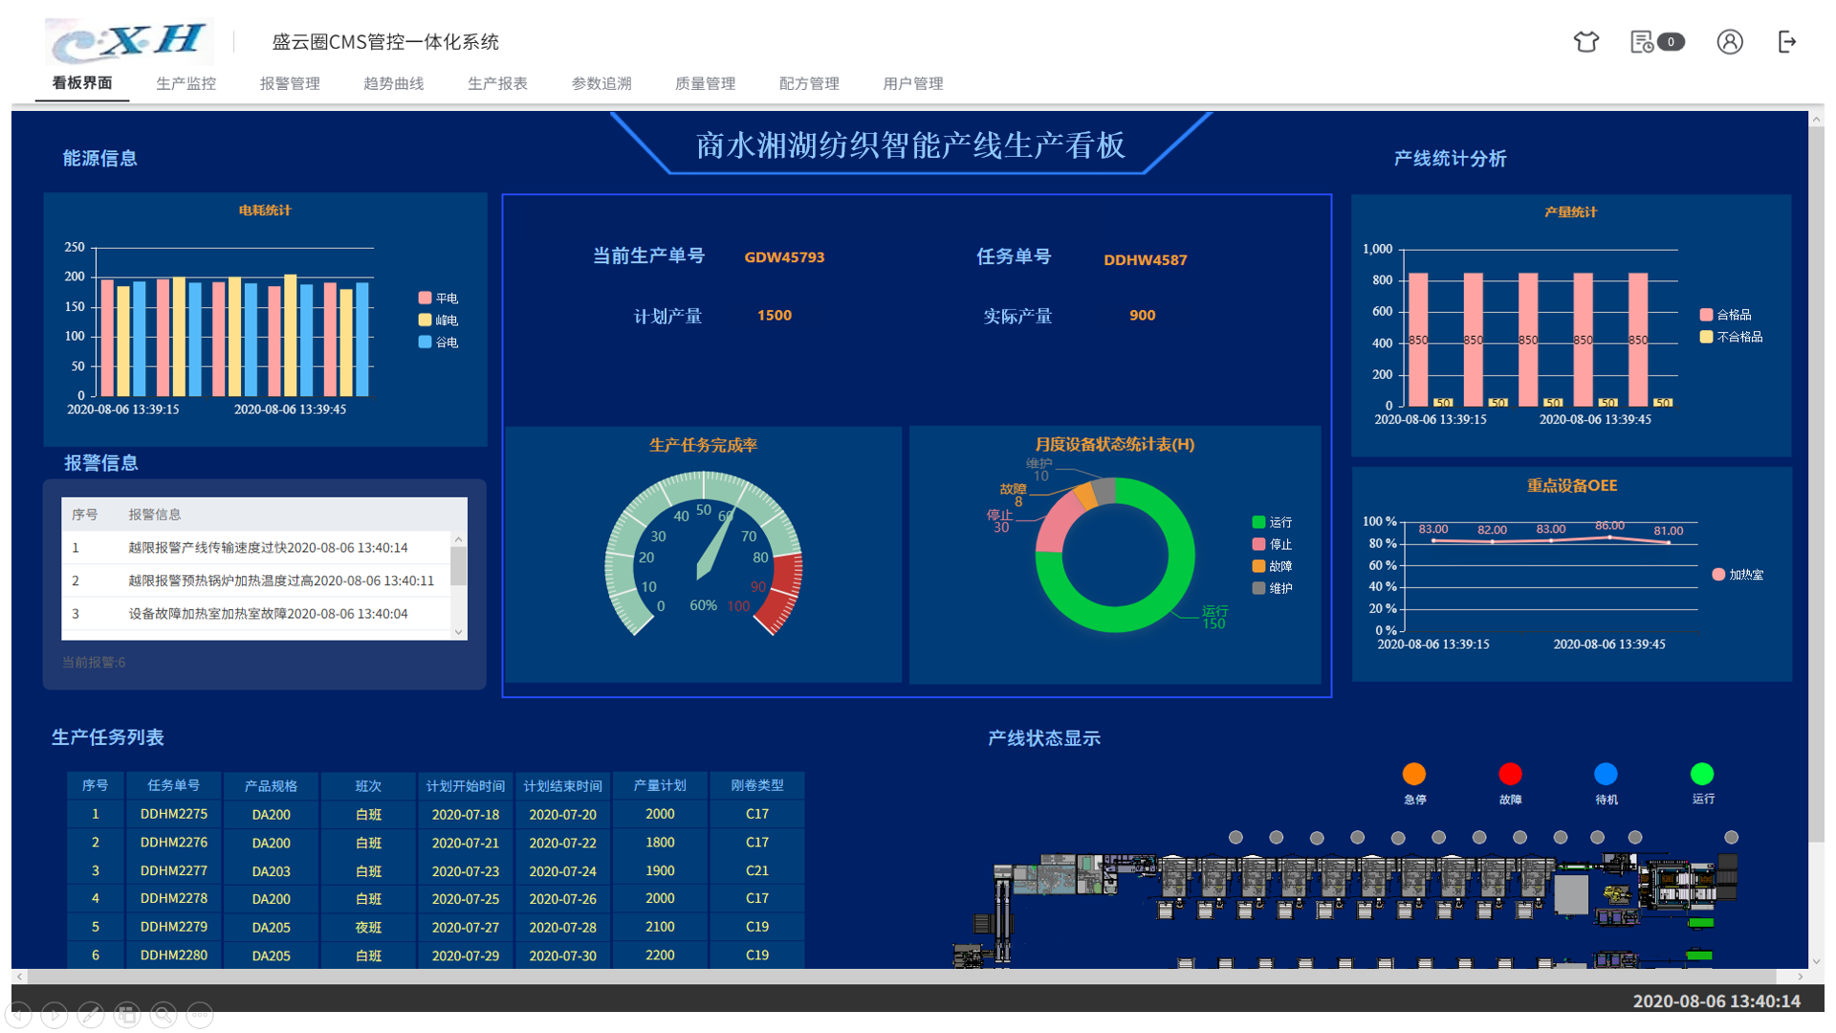This screenshot has height=1033, width=1836.
Task: Click the next slide arrow icon
Action: coord(55,1014)
